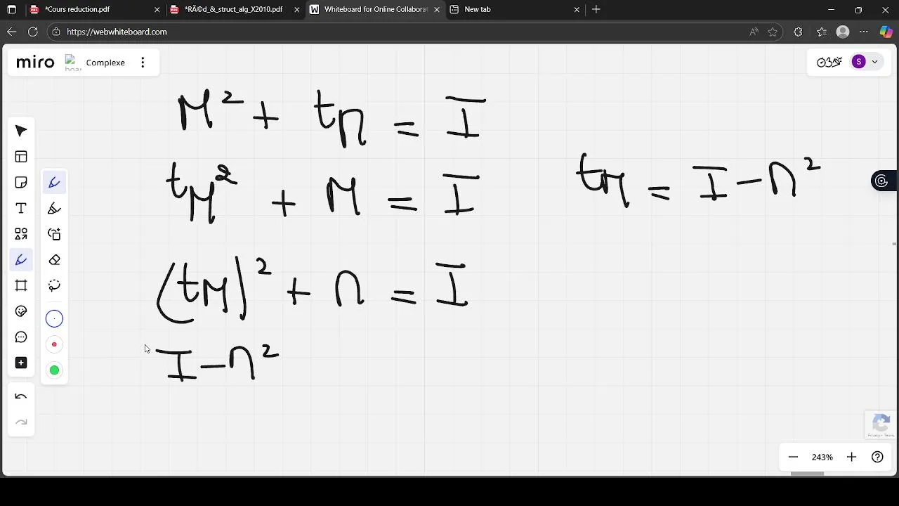Select the Highlighter in the pen submenu

(x=54, y=209)
